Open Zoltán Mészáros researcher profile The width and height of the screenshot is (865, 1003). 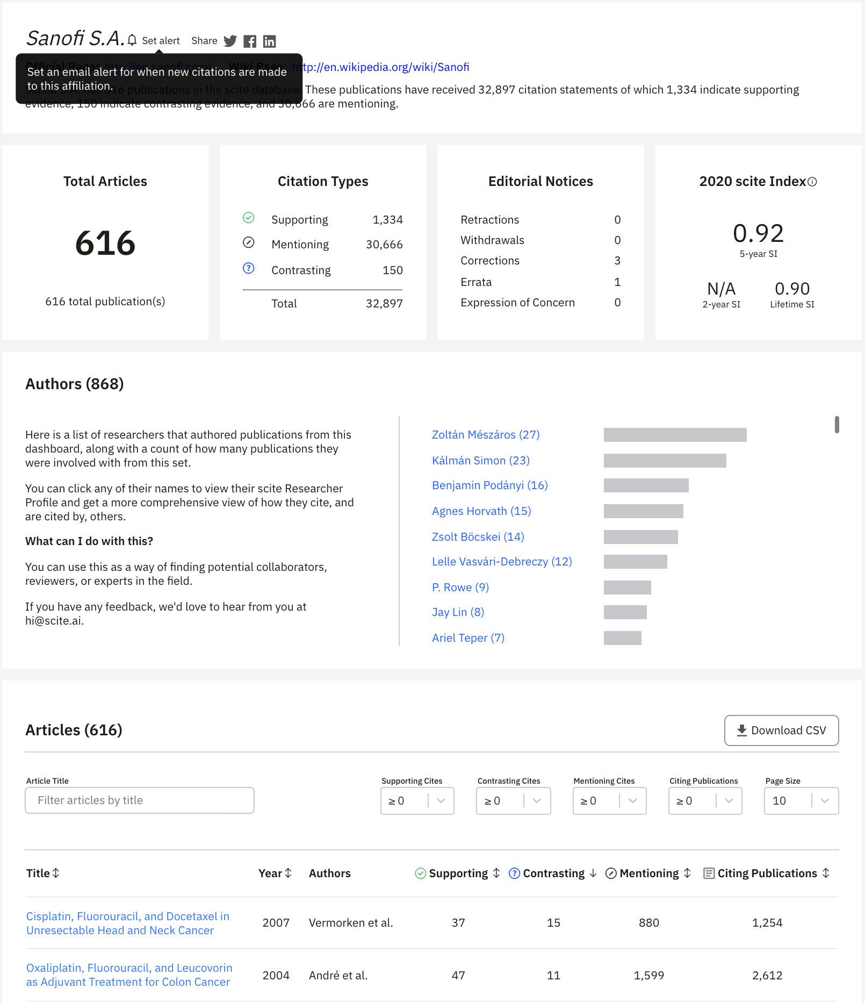(x=486, y=435)
